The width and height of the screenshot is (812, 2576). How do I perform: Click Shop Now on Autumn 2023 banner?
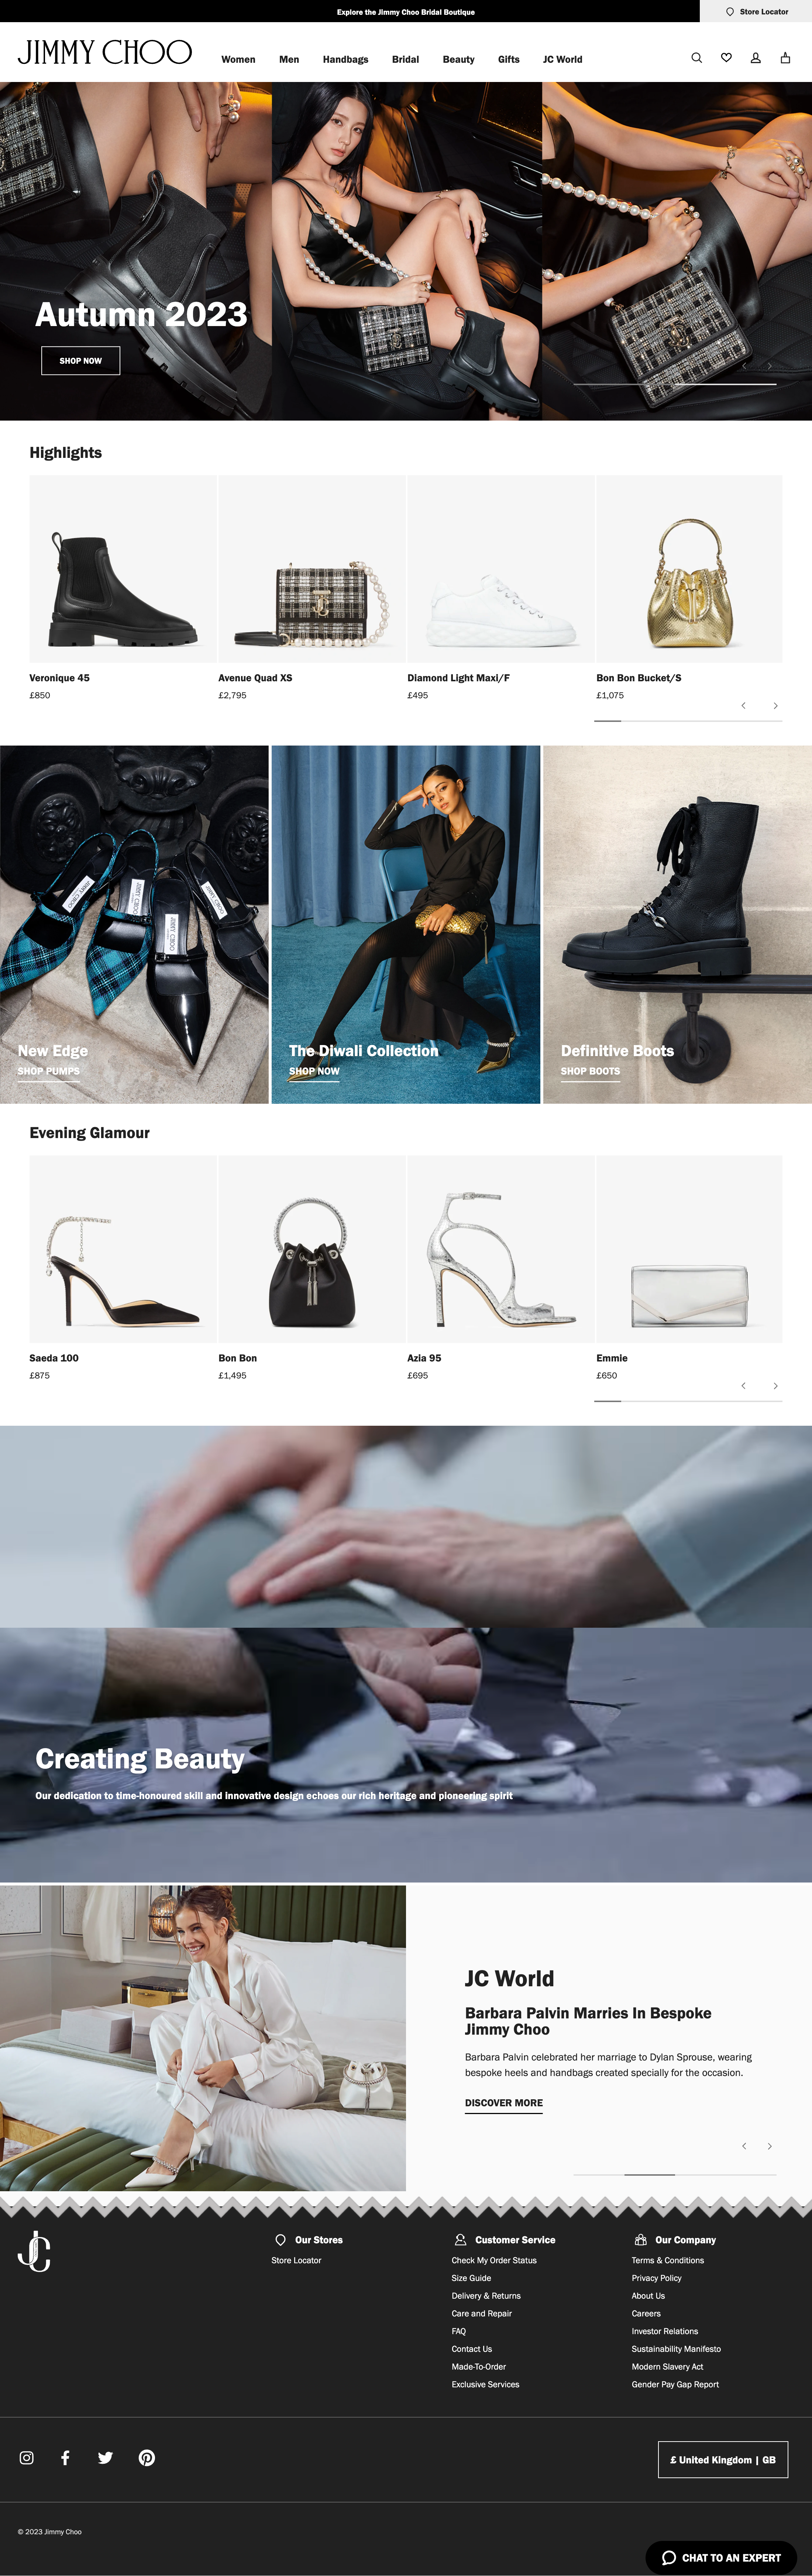(x=81, y=361)
